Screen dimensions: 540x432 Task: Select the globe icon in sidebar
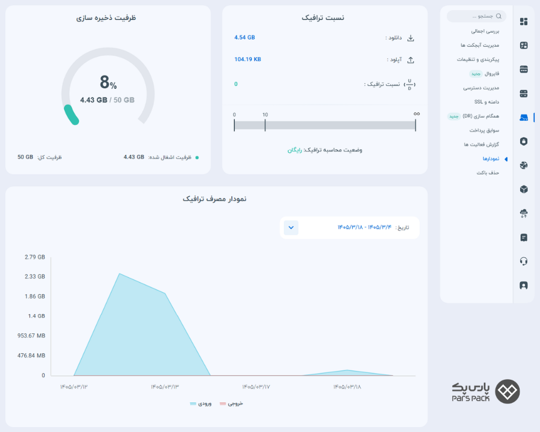[523, 165]
